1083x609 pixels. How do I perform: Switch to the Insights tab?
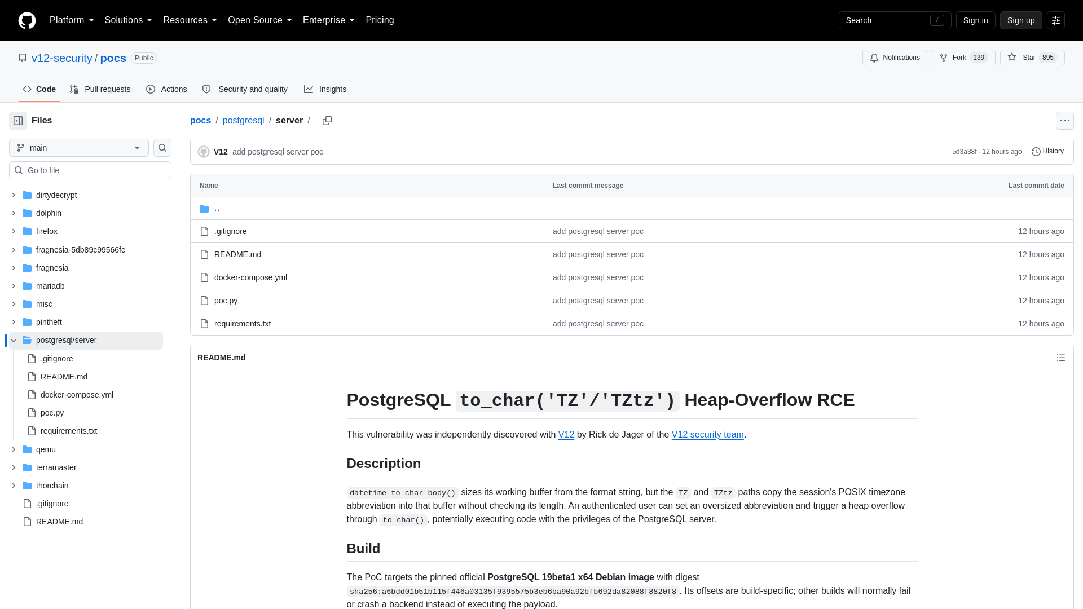coord(325,89)
